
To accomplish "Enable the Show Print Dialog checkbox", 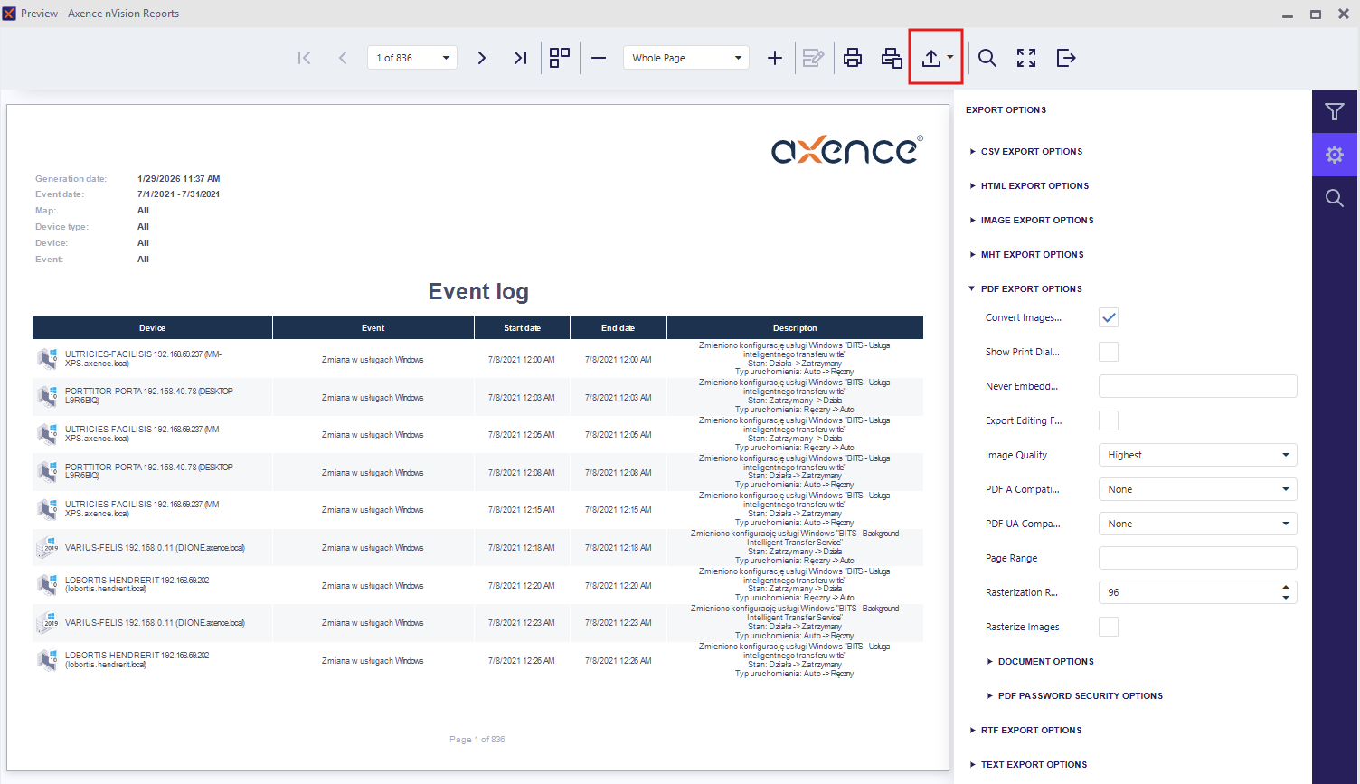I will tap(1109, 352).
